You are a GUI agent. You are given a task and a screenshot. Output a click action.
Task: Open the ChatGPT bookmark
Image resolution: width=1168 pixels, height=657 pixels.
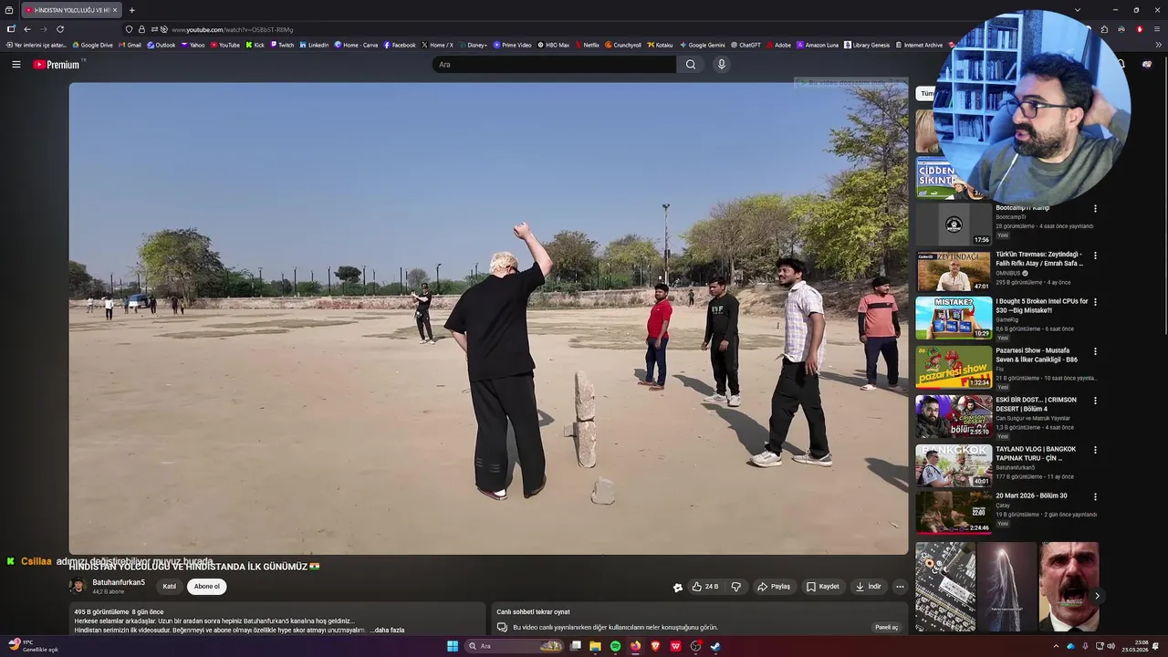pyautogui.click(x=746, y=45)
